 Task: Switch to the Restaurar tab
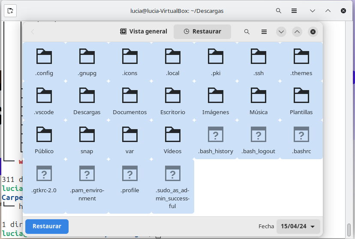202,31
